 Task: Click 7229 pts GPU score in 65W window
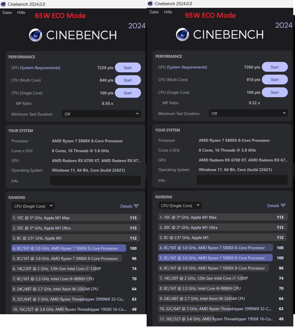(x=105, y=68)
